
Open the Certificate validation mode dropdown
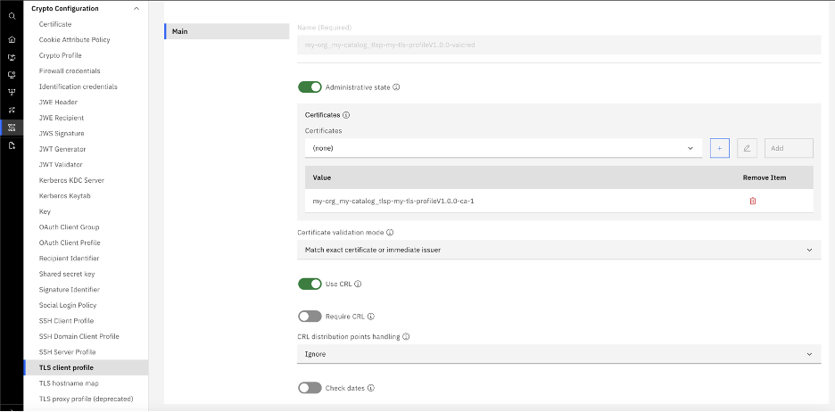pos(558,250)
